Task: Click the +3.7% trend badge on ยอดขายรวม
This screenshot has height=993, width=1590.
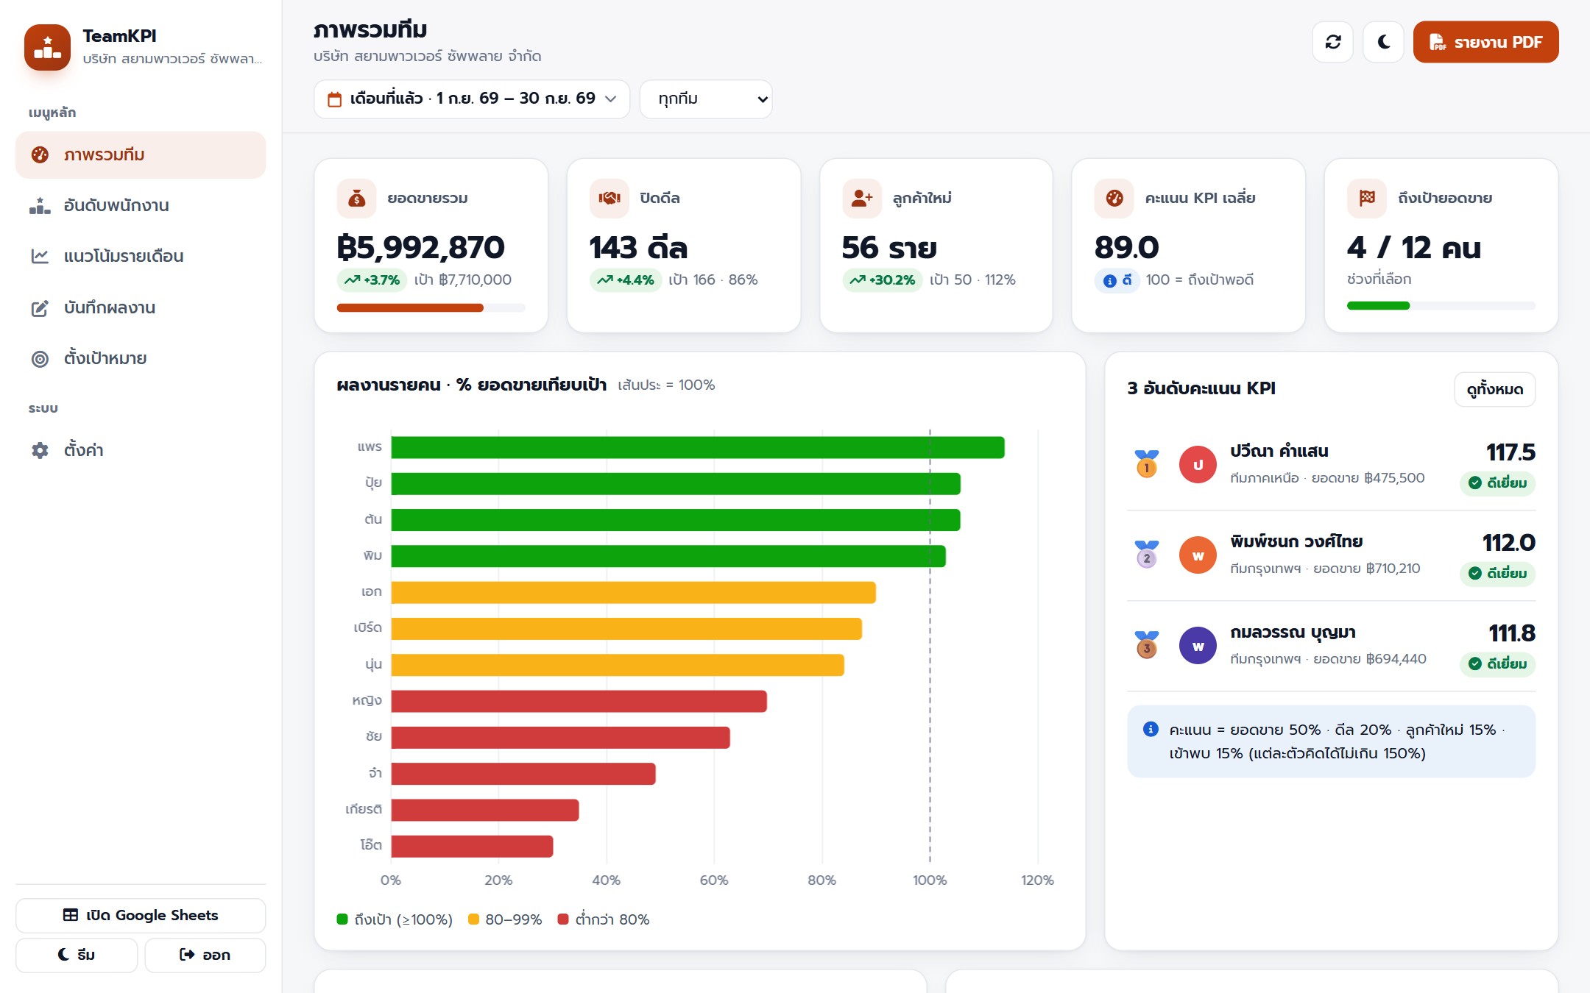Action: coord(372,280)
